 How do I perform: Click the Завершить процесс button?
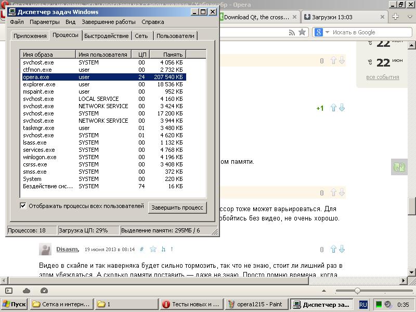click(177, 207)
